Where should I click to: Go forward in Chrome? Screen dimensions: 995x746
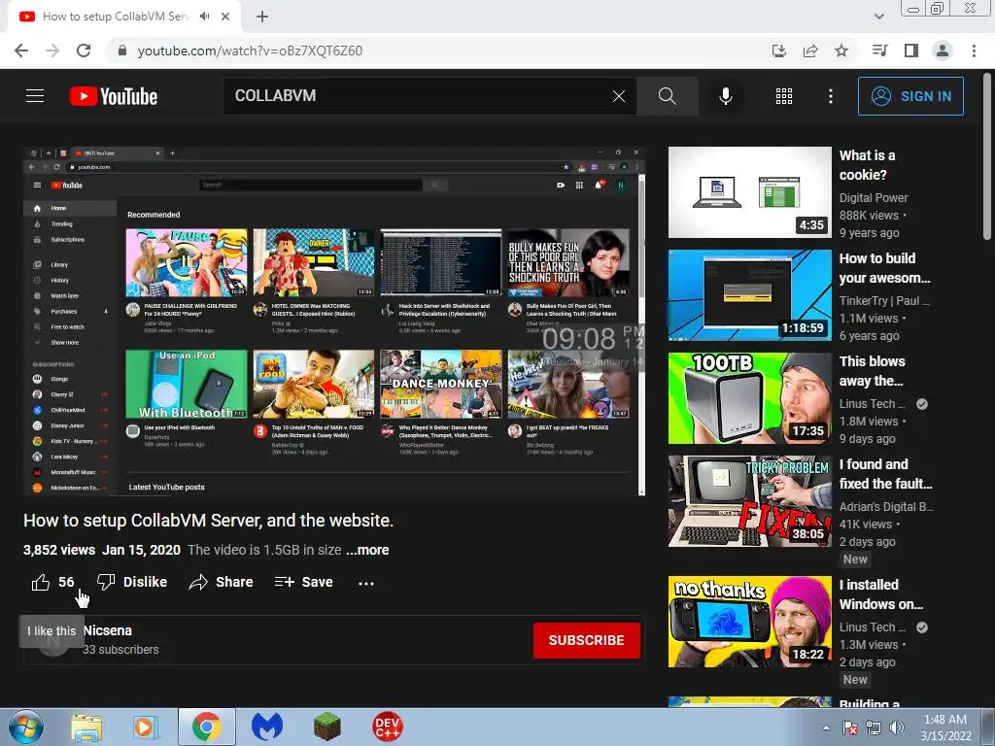(52, 51)
